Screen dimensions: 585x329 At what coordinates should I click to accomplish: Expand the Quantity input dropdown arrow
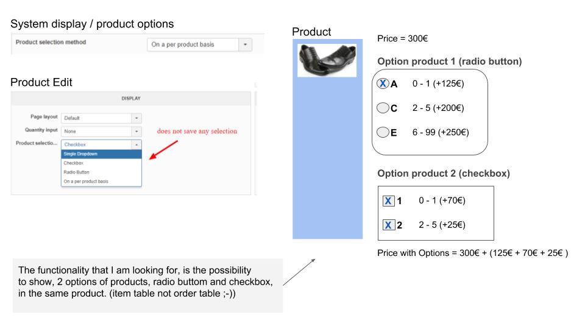(x=136, y=132)
